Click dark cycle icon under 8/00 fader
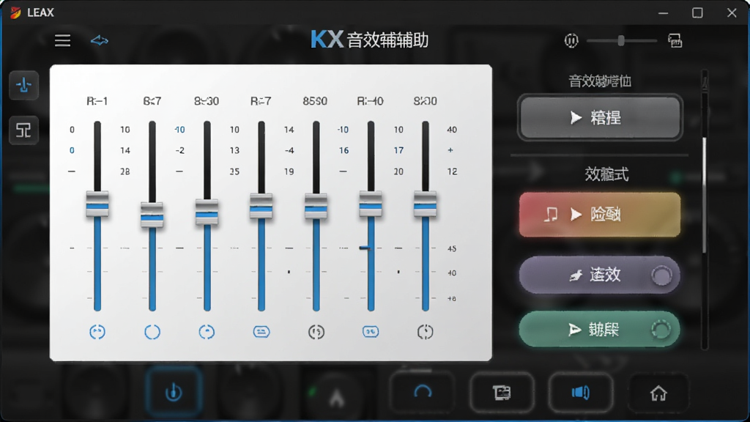This screenshot has height=422, width=750. click(426, 332)
